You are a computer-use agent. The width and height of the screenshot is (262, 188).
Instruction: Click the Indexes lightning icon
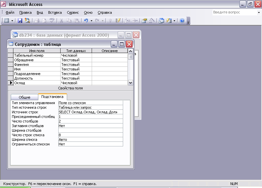[x=118, y=21]
